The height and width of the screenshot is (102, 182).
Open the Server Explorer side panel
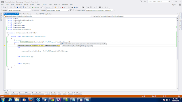pos(2,17)
